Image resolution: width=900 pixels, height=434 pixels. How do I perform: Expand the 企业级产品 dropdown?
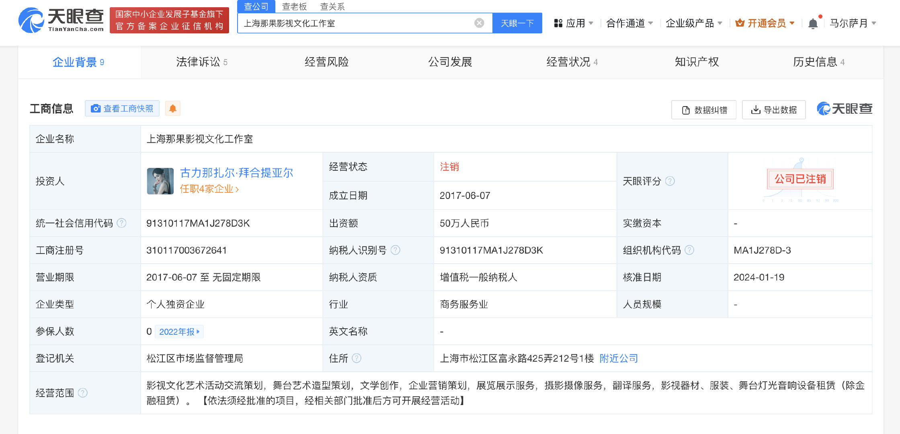[x=694, y=23]
